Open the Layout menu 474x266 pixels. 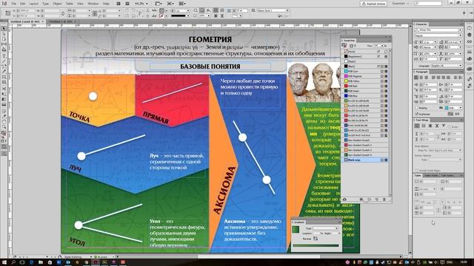(33, 4)
